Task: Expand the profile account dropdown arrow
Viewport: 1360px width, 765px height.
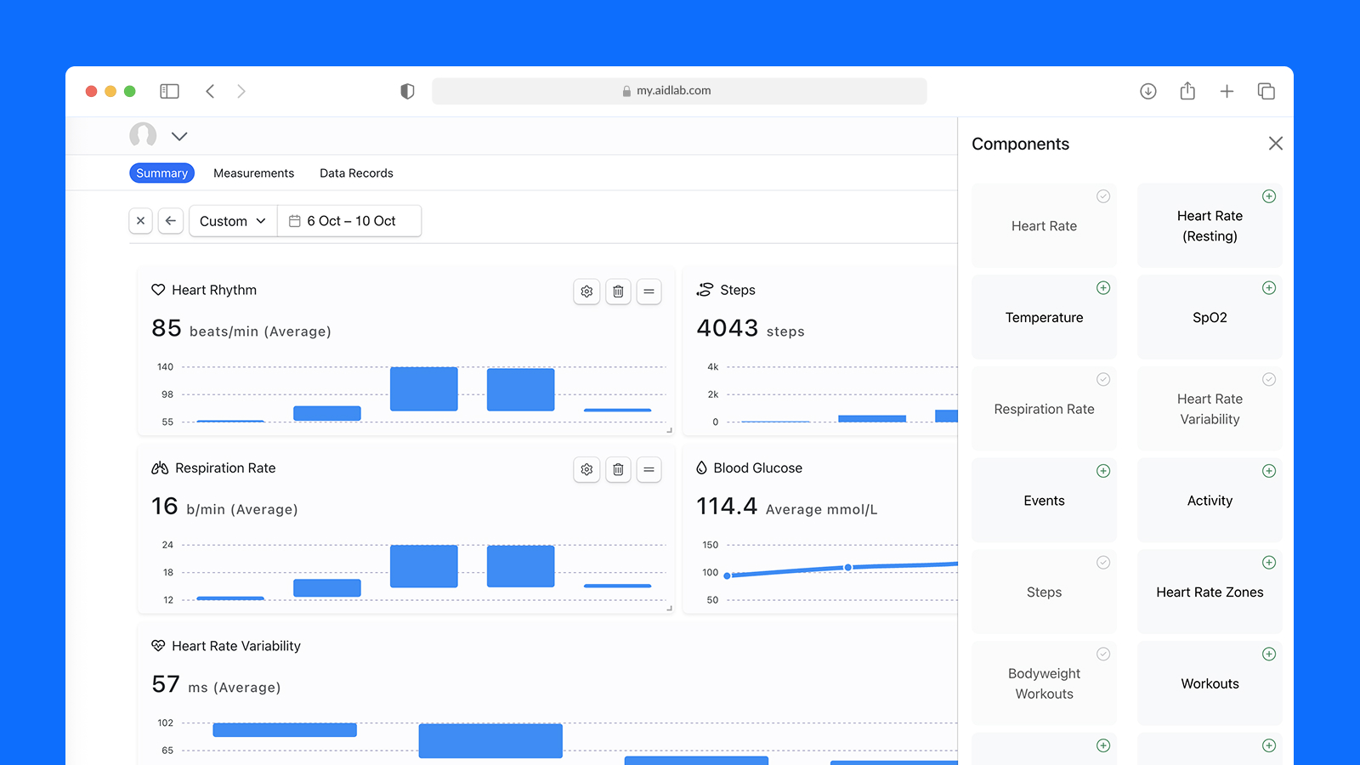Action: pyautogui.click(x=179, y=136)
